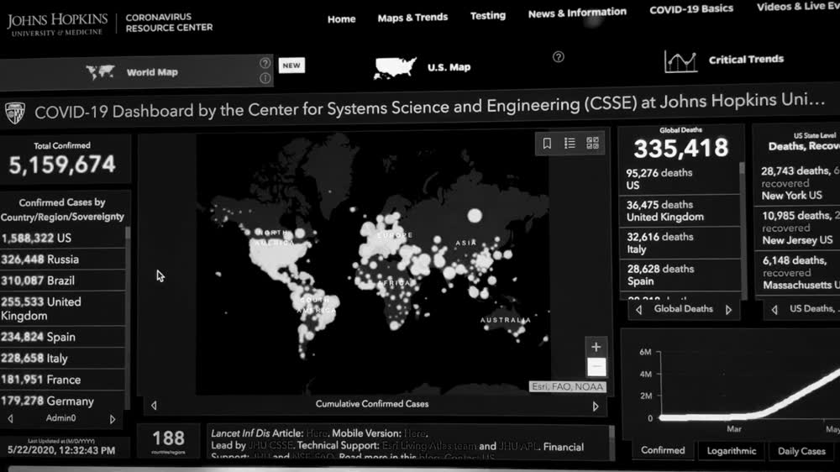Click right arrow beside Global Deaths
This screenshot has width=840, height=472.
coord(728,310)
